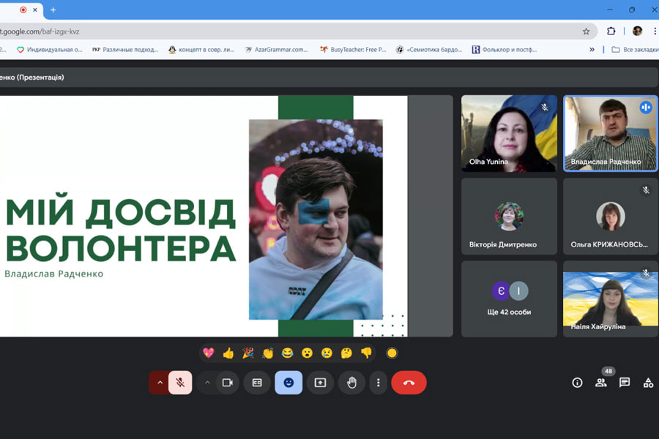Open bookmark Различные подход...

[125, 50]
